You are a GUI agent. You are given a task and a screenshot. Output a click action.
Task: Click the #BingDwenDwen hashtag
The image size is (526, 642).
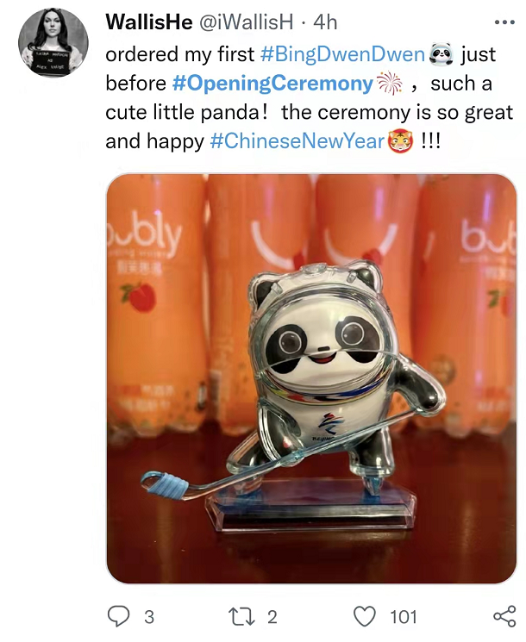point(342,54)
